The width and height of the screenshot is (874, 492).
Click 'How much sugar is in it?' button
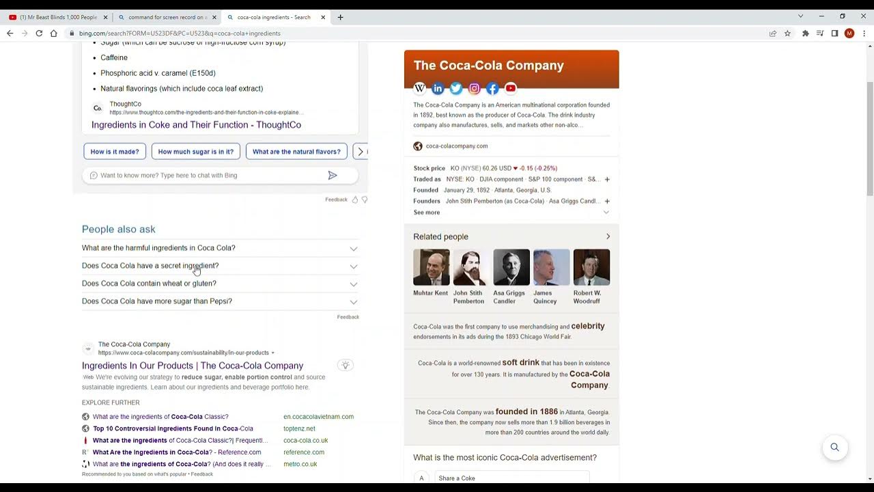(x=196, y=152)
